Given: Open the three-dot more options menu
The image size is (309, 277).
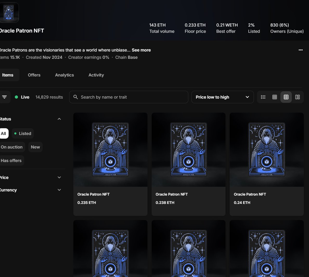Looking at the screenshot, I should [x=300, y=50].
